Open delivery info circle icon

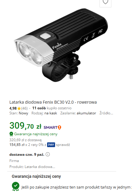[x=48, y=154]
